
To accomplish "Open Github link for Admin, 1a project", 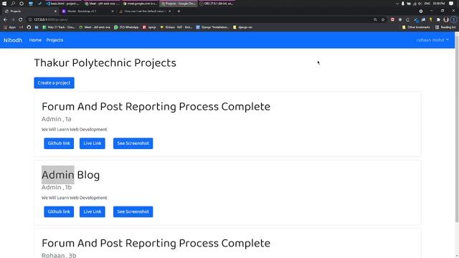I will tap(59, 143).
